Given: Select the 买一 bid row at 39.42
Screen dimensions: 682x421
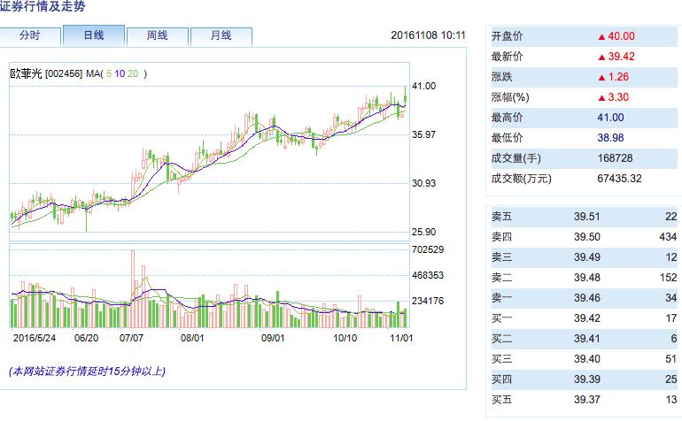Looking at the screenshot, I should pyautogui.click(x=583, y=318).
